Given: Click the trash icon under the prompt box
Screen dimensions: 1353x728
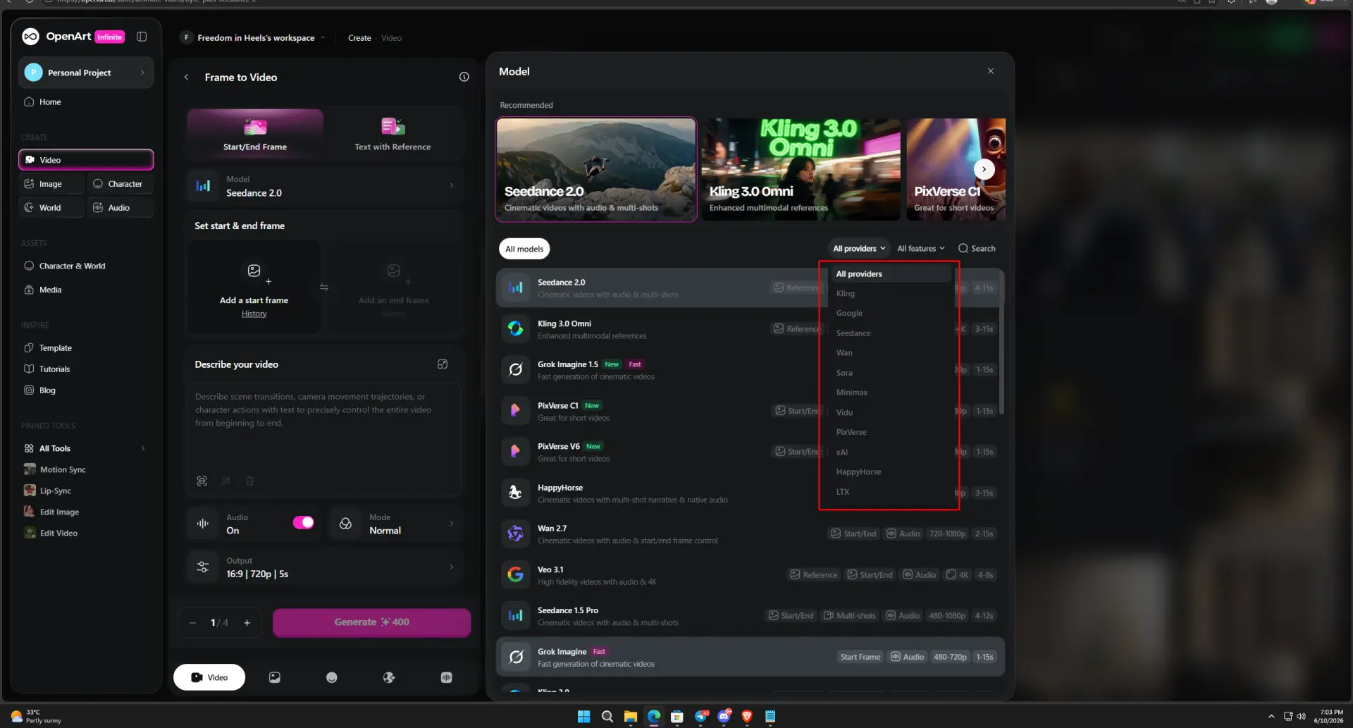Looking at the screenshot, I should (x=249, y=481).
